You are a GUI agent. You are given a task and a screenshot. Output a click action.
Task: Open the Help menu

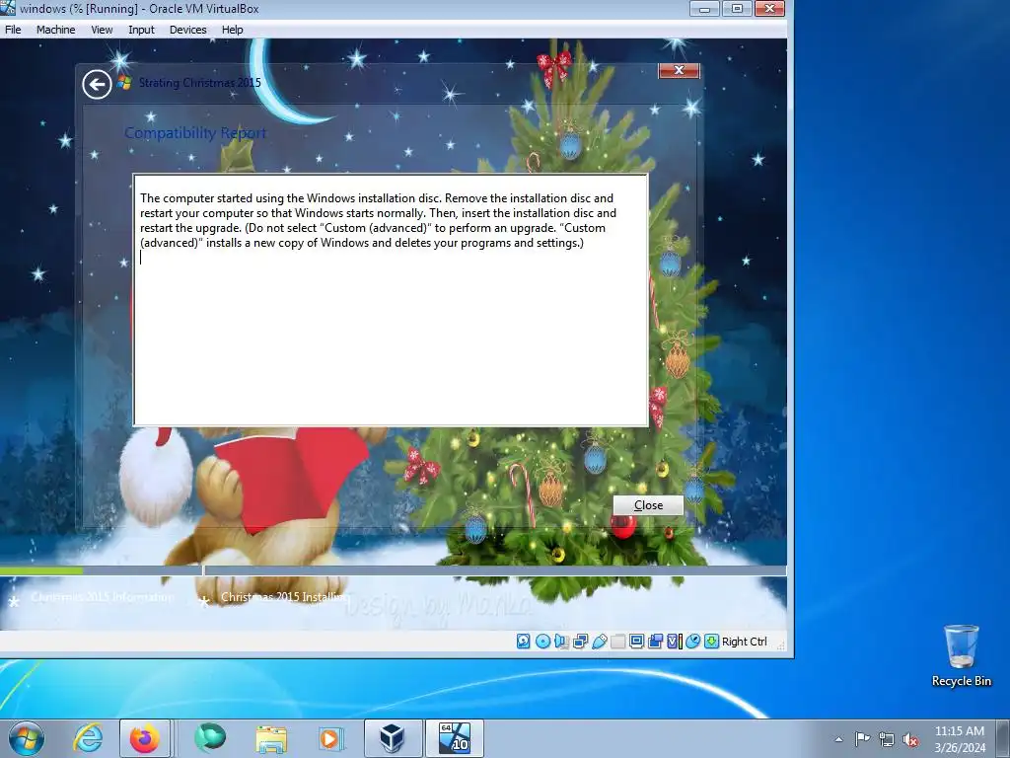232,30
